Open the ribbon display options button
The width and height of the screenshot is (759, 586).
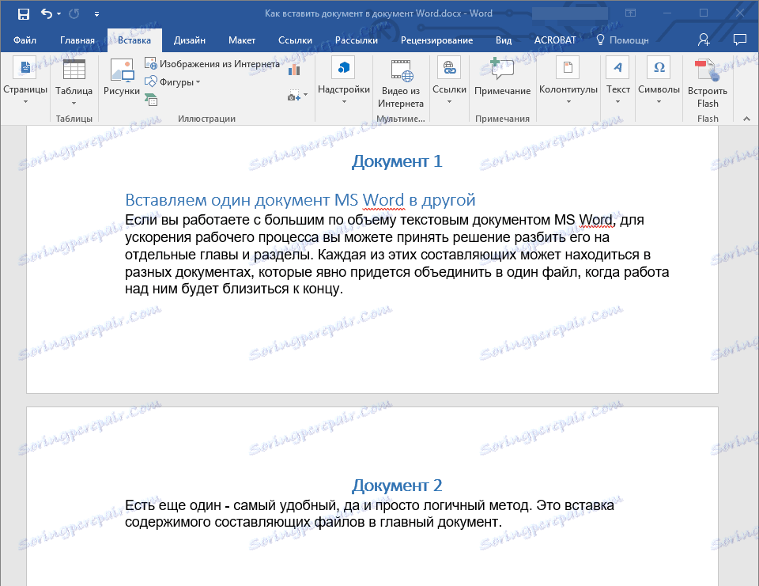tap(630, 13)
